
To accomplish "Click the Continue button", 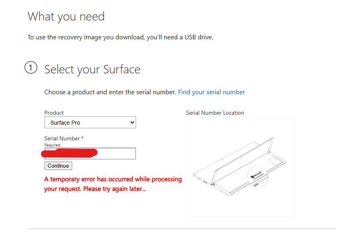I will pos(58,166).
